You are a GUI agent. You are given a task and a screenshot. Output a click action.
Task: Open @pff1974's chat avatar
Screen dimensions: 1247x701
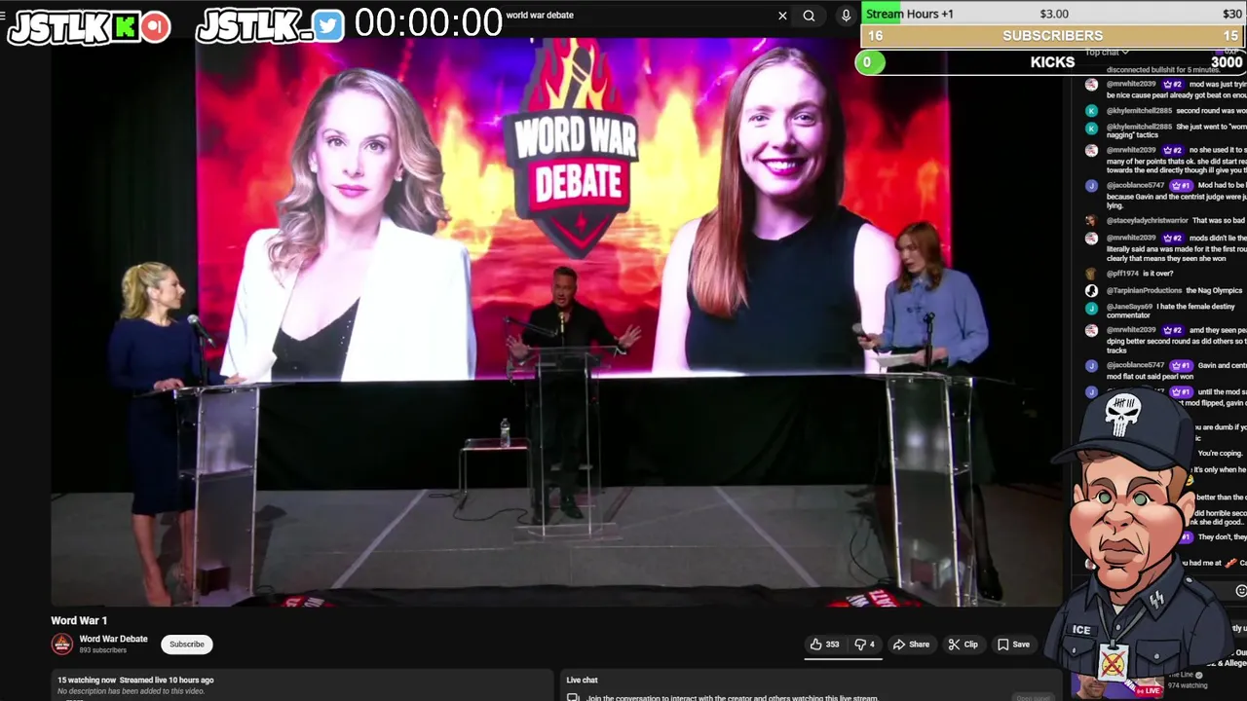click(1091, 274)
